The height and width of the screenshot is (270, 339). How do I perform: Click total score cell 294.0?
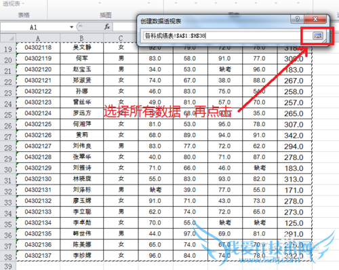tap(294, 147)
